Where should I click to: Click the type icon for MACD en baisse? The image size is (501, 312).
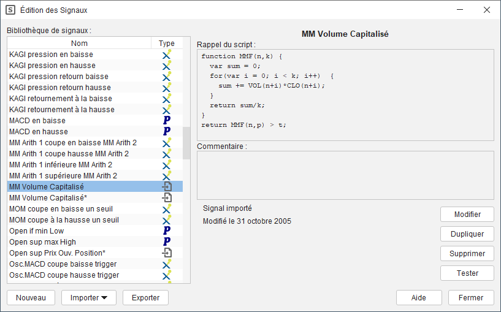pyautogui.click(x=166, y=121)
